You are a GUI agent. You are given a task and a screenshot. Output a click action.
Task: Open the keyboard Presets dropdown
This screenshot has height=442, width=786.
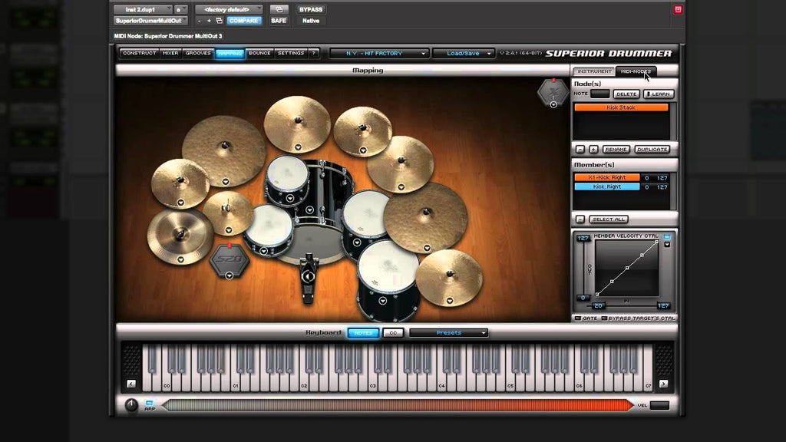click(448, 333)
